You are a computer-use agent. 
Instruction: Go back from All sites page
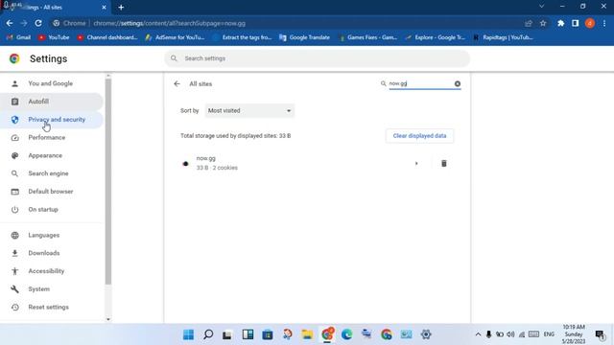coord(177,83)
